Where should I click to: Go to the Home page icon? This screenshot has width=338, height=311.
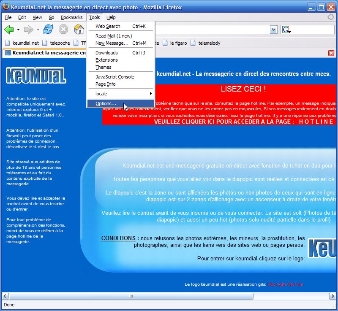click(79, 29)
